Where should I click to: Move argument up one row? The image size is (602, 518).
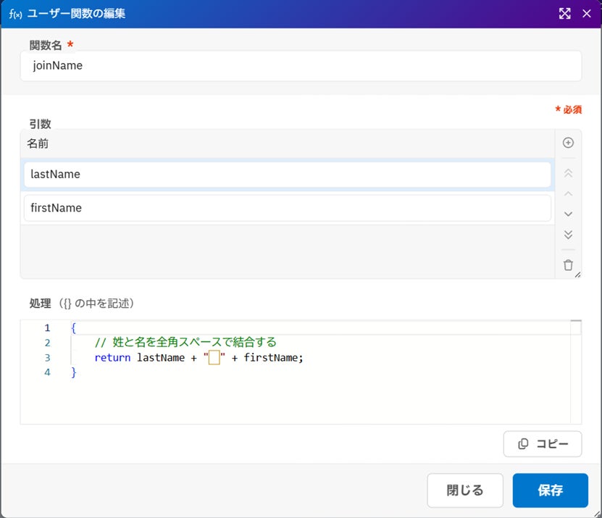[x=568, y=193]
